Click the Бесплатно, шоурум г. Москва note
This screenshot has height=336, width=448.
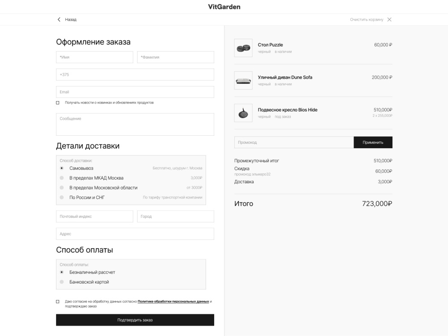click(x=177, y=168)
